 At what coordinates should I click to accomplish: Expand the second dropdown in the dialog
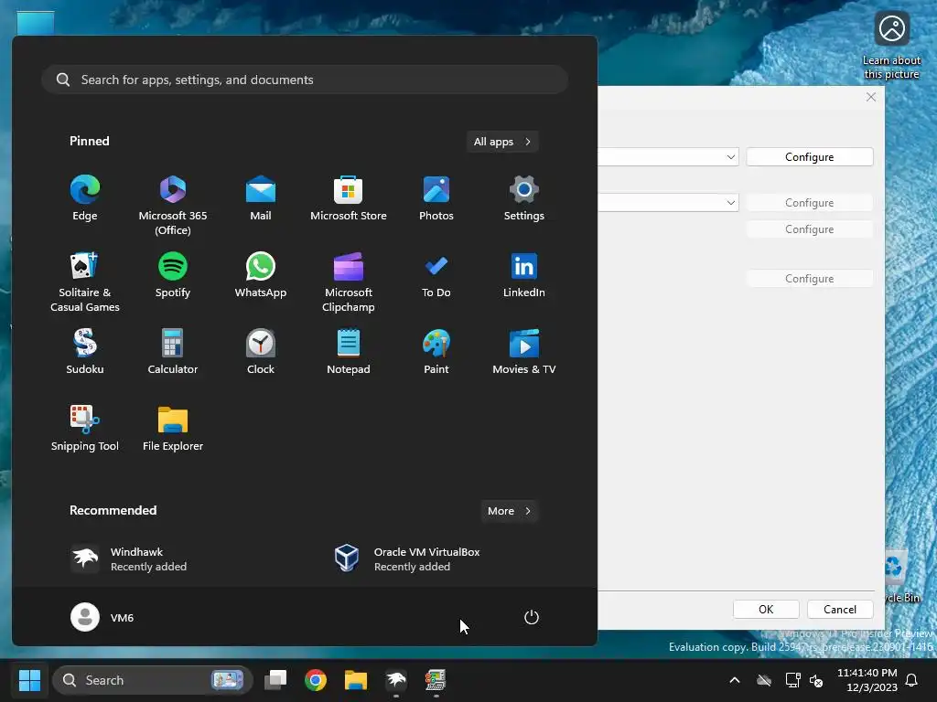click(730, 203)
